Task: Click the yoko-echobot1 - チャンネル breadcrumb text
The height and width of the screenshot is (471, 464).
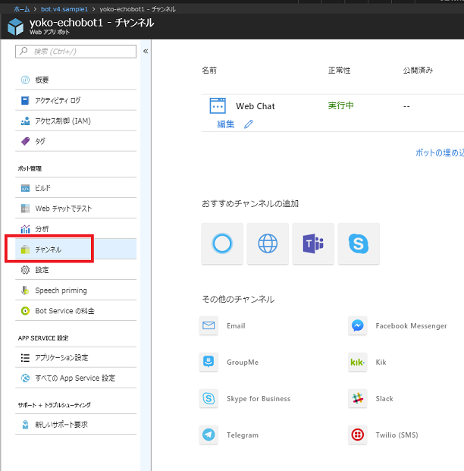Action: tap(137, 9)
